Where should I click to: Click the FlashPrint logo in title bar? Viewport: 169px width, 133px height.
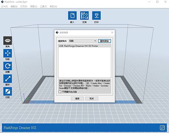tap(2, 2)
